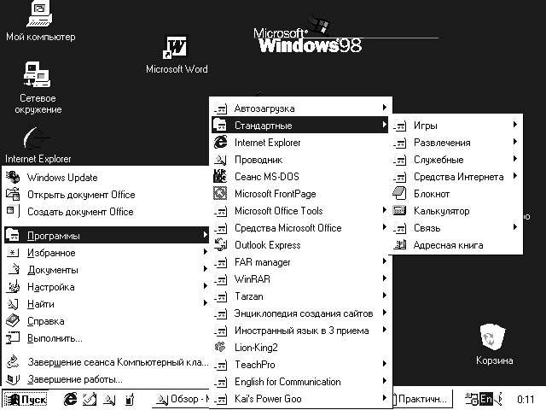Open Kai's Power Goo entry
This screenshot has width=546, height=410.
click(x=300, y=399)
